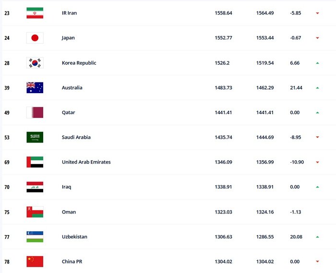Click the China PR flag icon

point(35,261)
